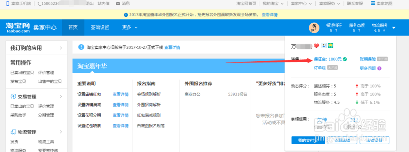Click the red heart credit icon
This screenshot has height=152, width=409.
(317, 46)
